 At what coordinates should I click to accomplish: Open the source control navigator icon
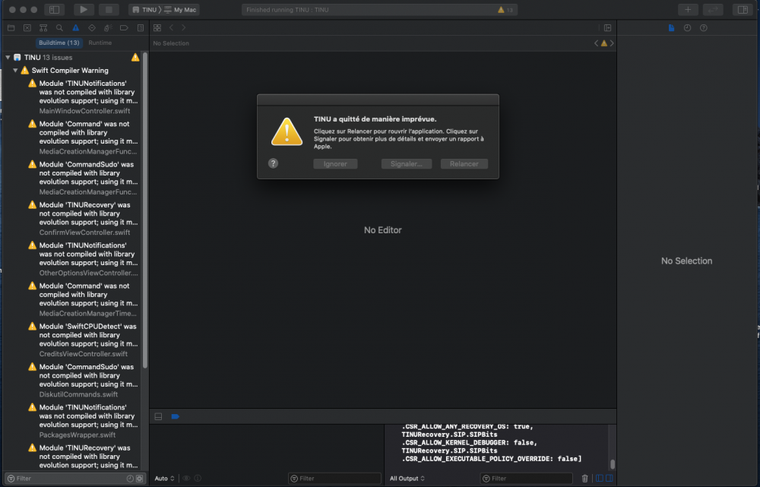pos(27,28)
